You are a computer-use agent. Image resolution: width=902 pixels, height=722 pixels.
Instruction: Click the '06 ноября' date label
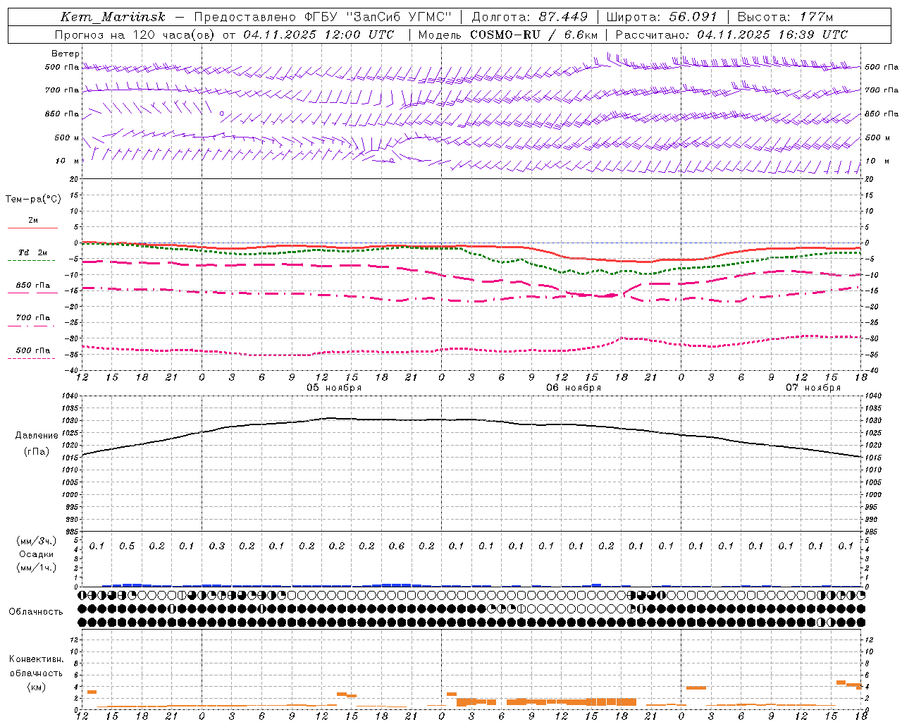574,388
